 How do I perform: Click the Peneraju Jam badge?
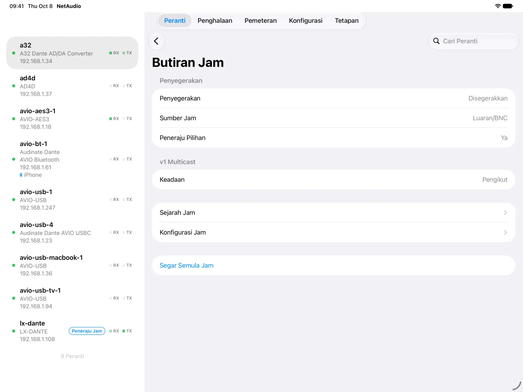click(x=87, y=331)
